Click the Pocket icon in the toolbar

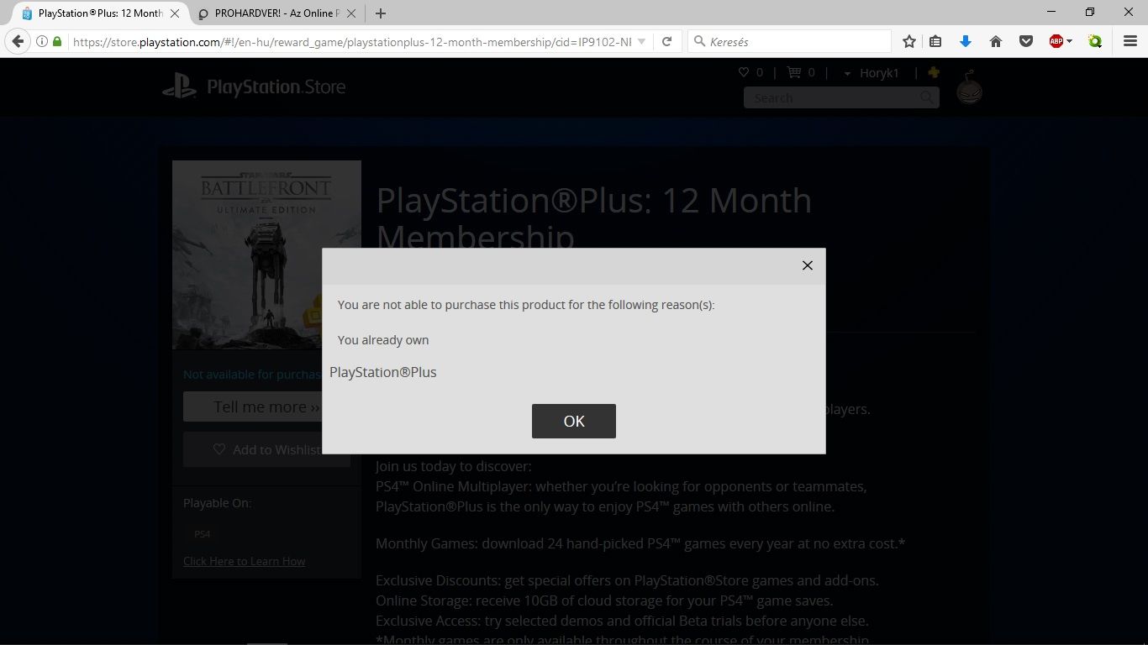click(x=1026, y=41)
